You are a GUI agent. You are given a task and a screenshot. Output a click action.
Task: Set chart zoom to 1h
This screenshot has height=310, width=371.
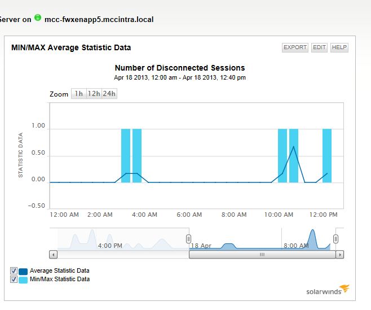(79, 94)
